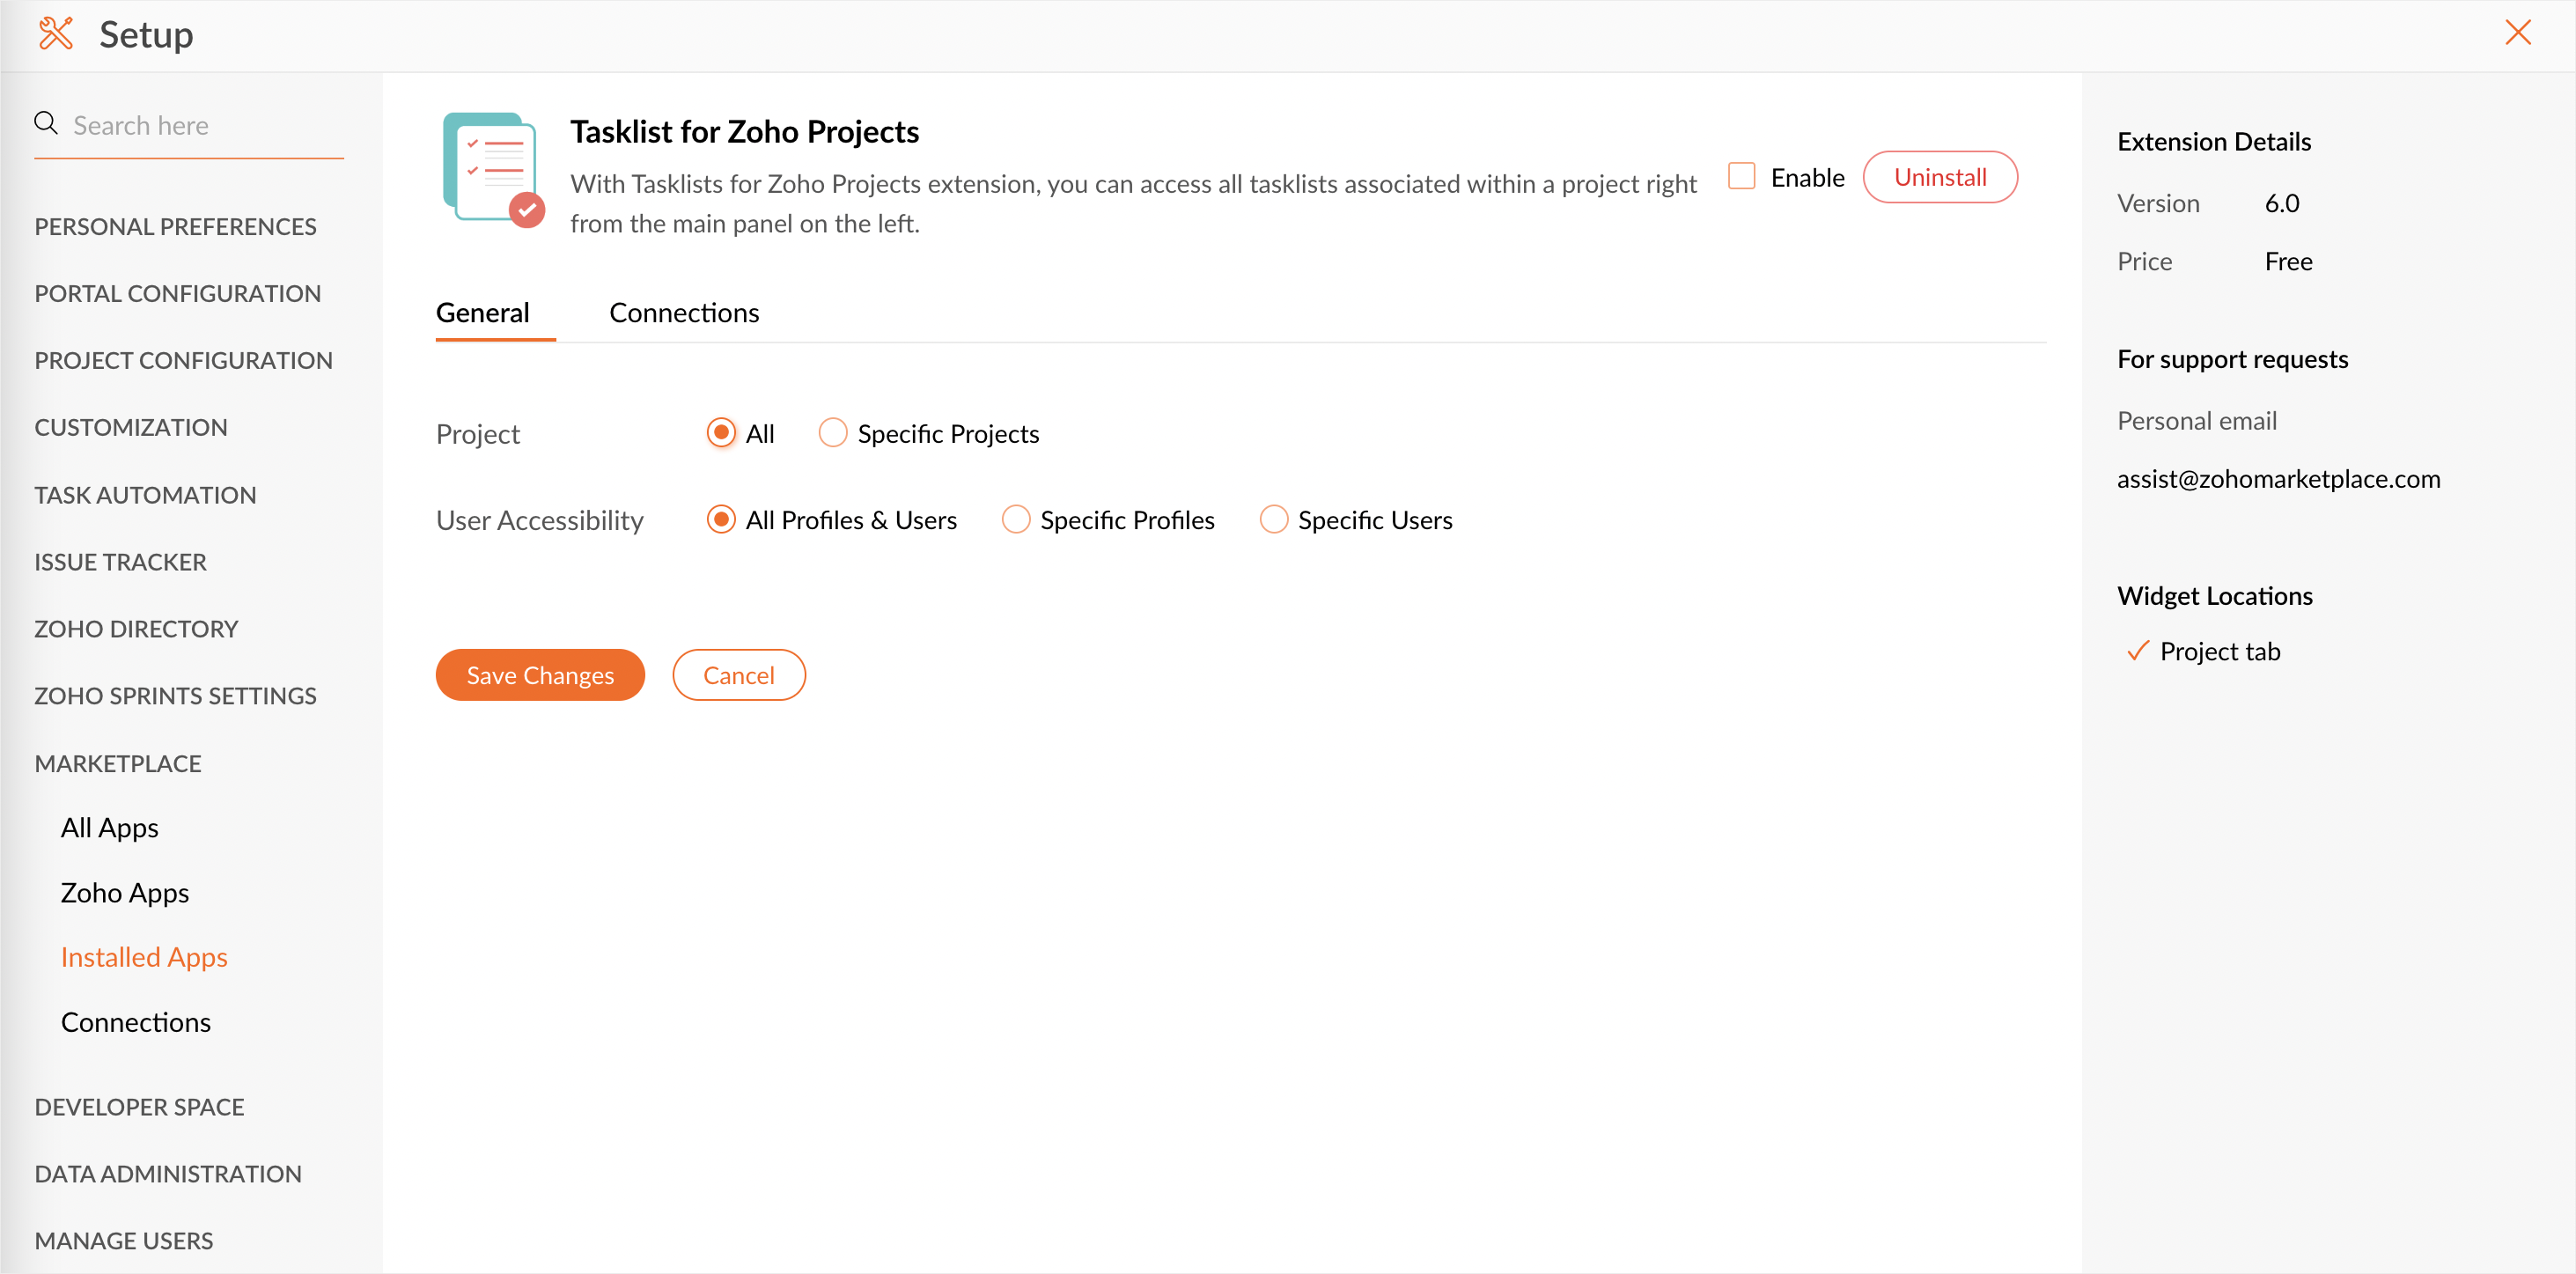The height and width of the screenshot is (1274, 2576).
Task: Open Installed Apps in the sidebar
Action: point(144,957)
